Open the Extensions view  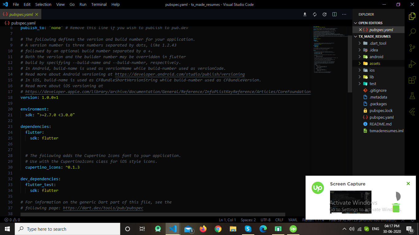[412, 80]
